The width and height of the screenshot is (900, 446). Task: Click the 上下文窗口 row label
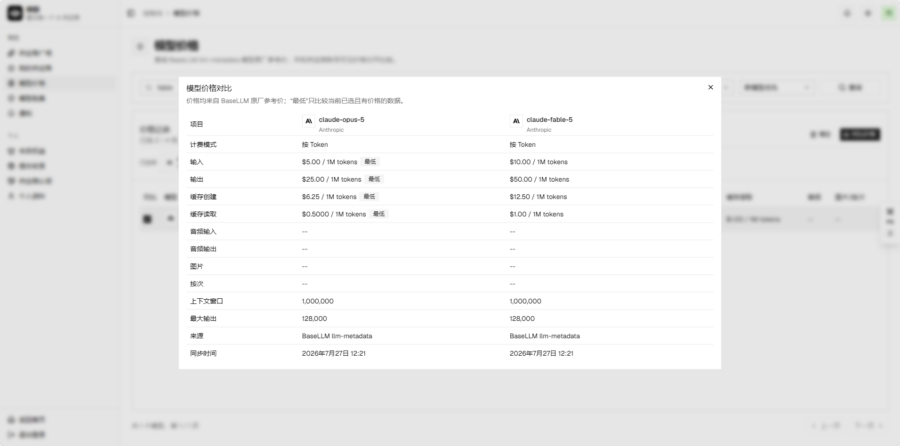tap(207, 301)
